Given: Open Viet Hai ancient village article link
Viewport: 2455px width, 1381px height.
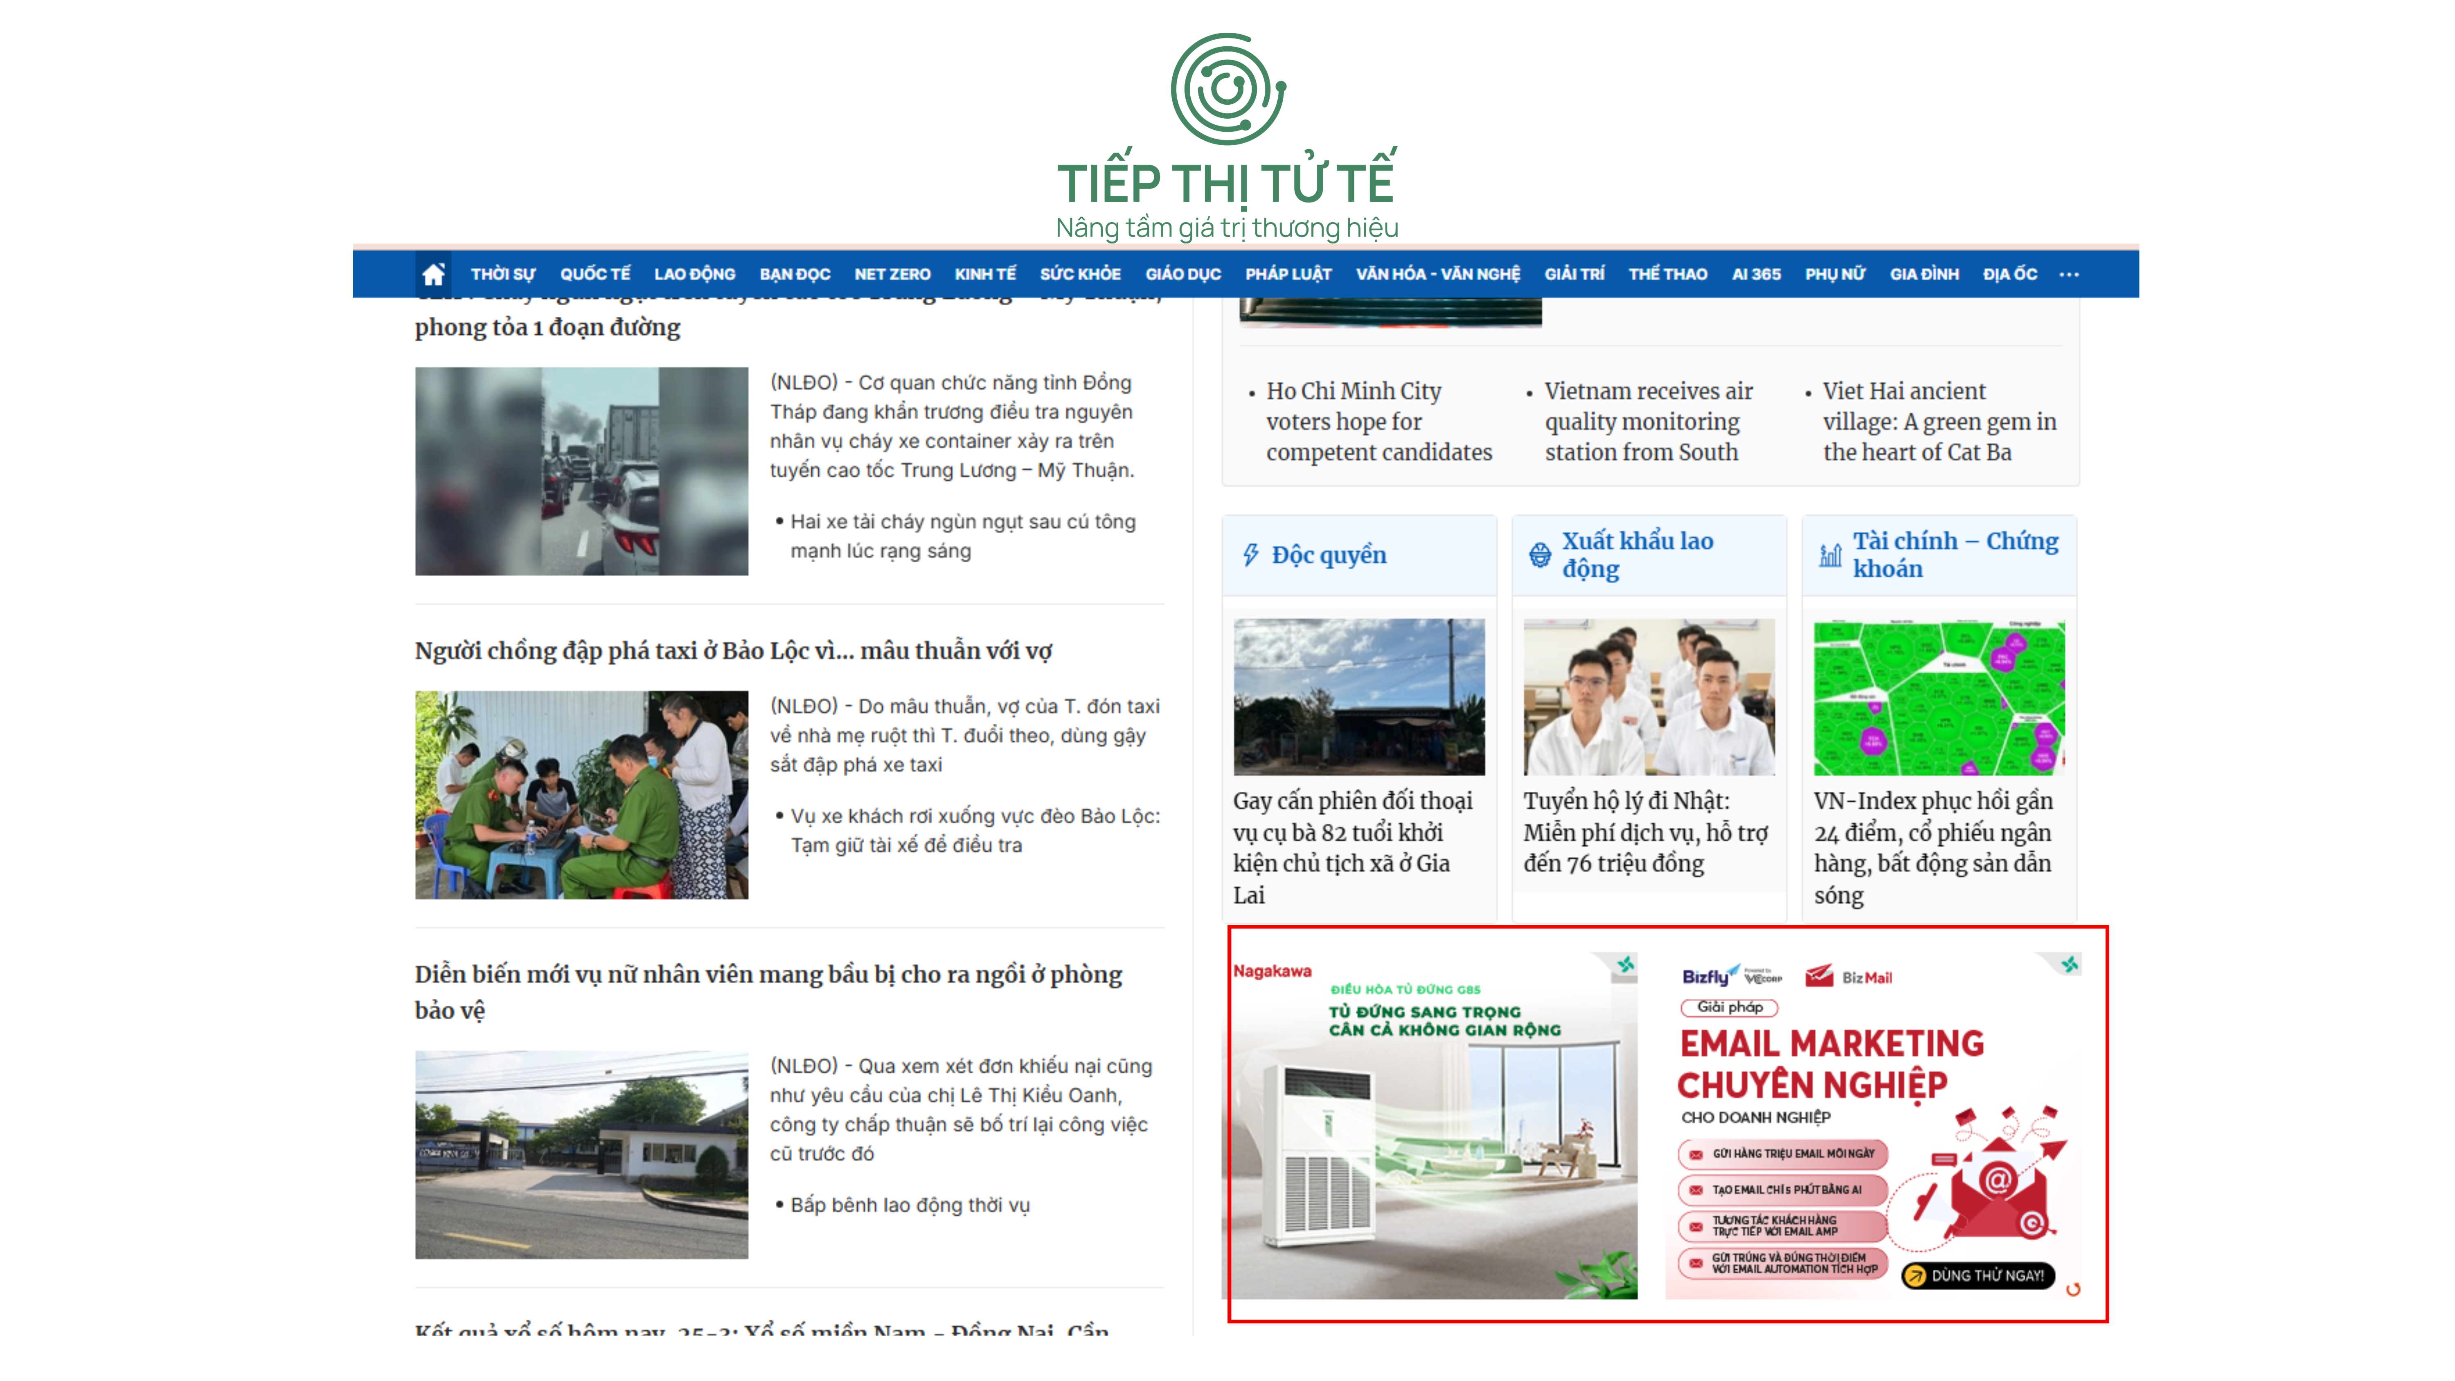Looking at the screenshot, I should point(1939,421).
